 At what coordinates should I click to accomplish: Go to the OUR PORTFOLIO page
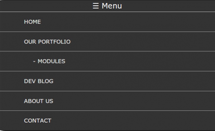point(47,42)
